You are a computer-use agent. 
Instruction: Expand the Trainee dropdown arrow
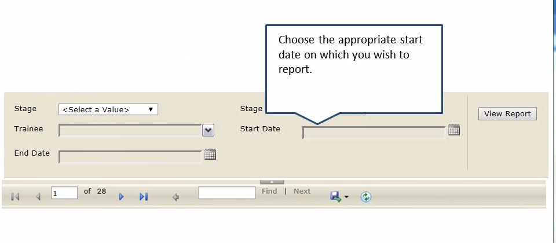click(208, 130)
